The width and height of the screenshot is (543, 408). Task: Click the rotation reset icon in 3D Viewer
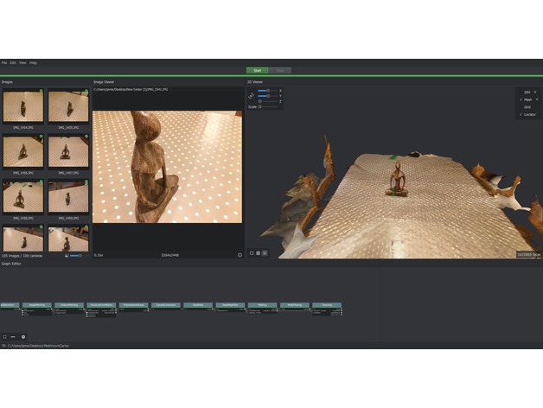coord(252,95)
